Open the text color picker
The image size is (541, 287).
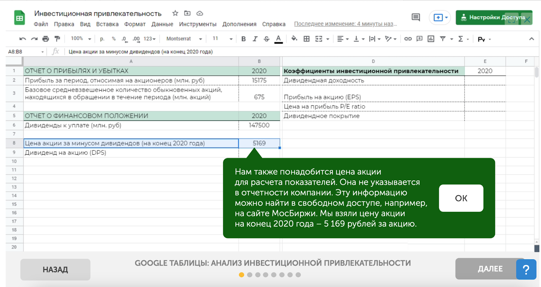point(278,39)
